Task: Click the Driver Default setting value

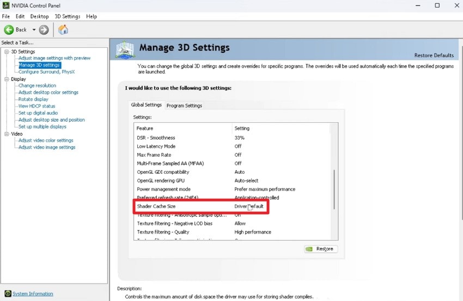Action: [x=248, y=206]
